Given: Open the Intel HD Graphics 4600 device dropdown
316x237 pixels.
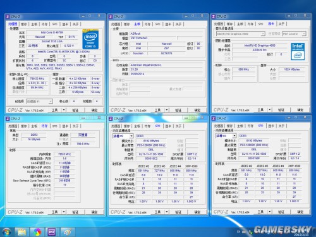Looking at the screenshot, I should point(263,33).
